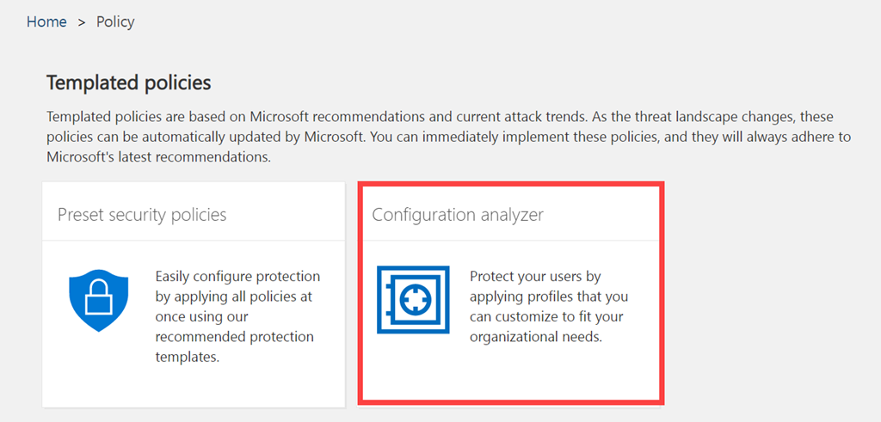Click the 'Protect your users' description text
The width and height of the screenshot is (881, 422).
535,277
